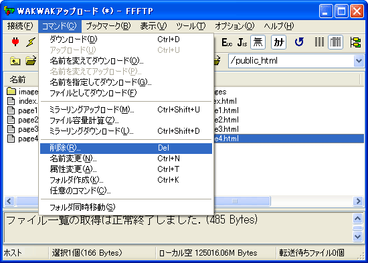Go up one local folder icon
This screenshot has height=263, width=368.
(x=15, y=61)
